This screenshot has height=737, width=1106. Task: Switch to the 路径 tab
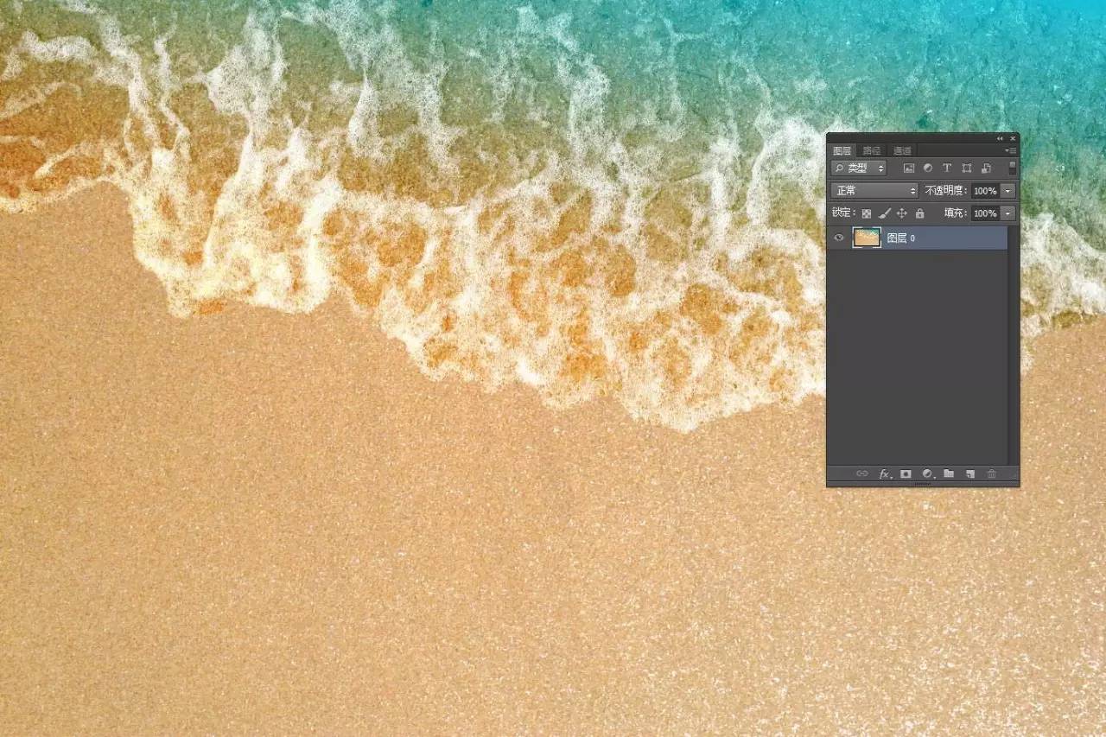tap(872, 151)
